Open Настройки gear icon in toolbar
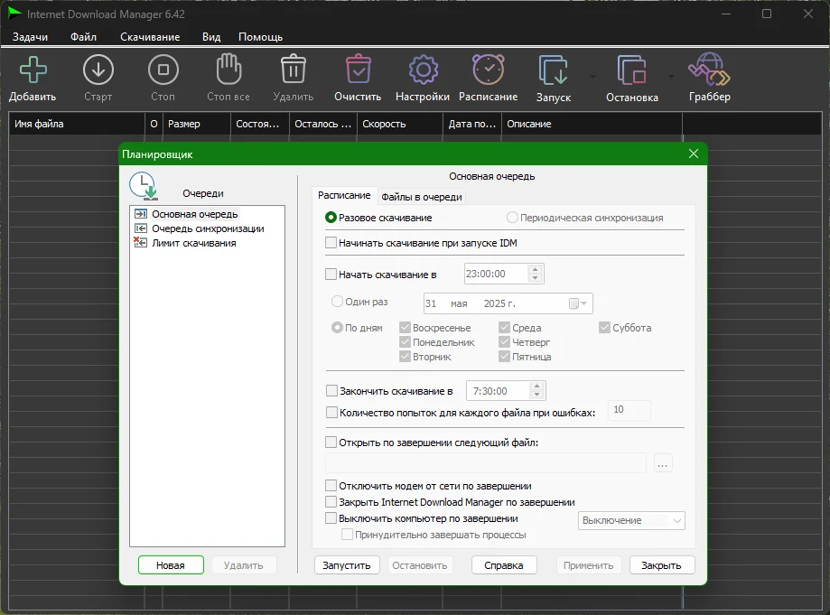Screen dimensions: 830x615 tap(422, 70)
